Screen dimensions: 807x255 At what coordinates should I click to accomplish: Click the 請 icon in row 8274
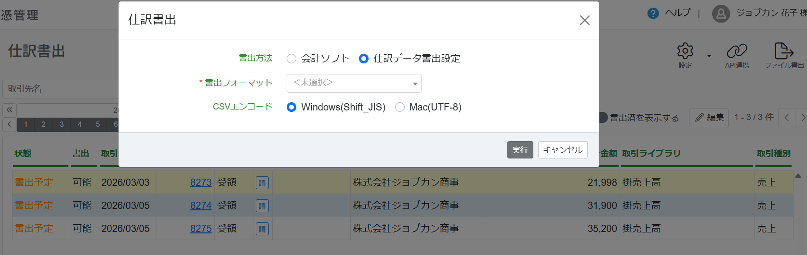(x=262, y=206)
